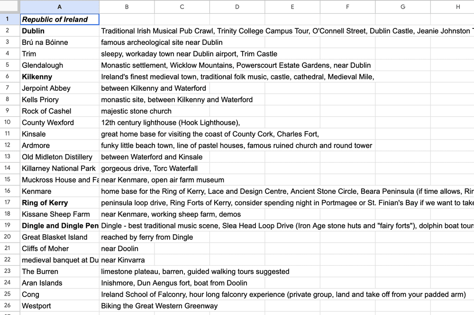Click 'Ireland's finest medieval town' cell
This screenshot has height=315, width=474.
[x=127, y=77]
